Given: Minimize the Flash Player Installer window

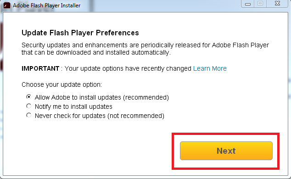Looking at the screenshot, I should [x=247, y=4].
